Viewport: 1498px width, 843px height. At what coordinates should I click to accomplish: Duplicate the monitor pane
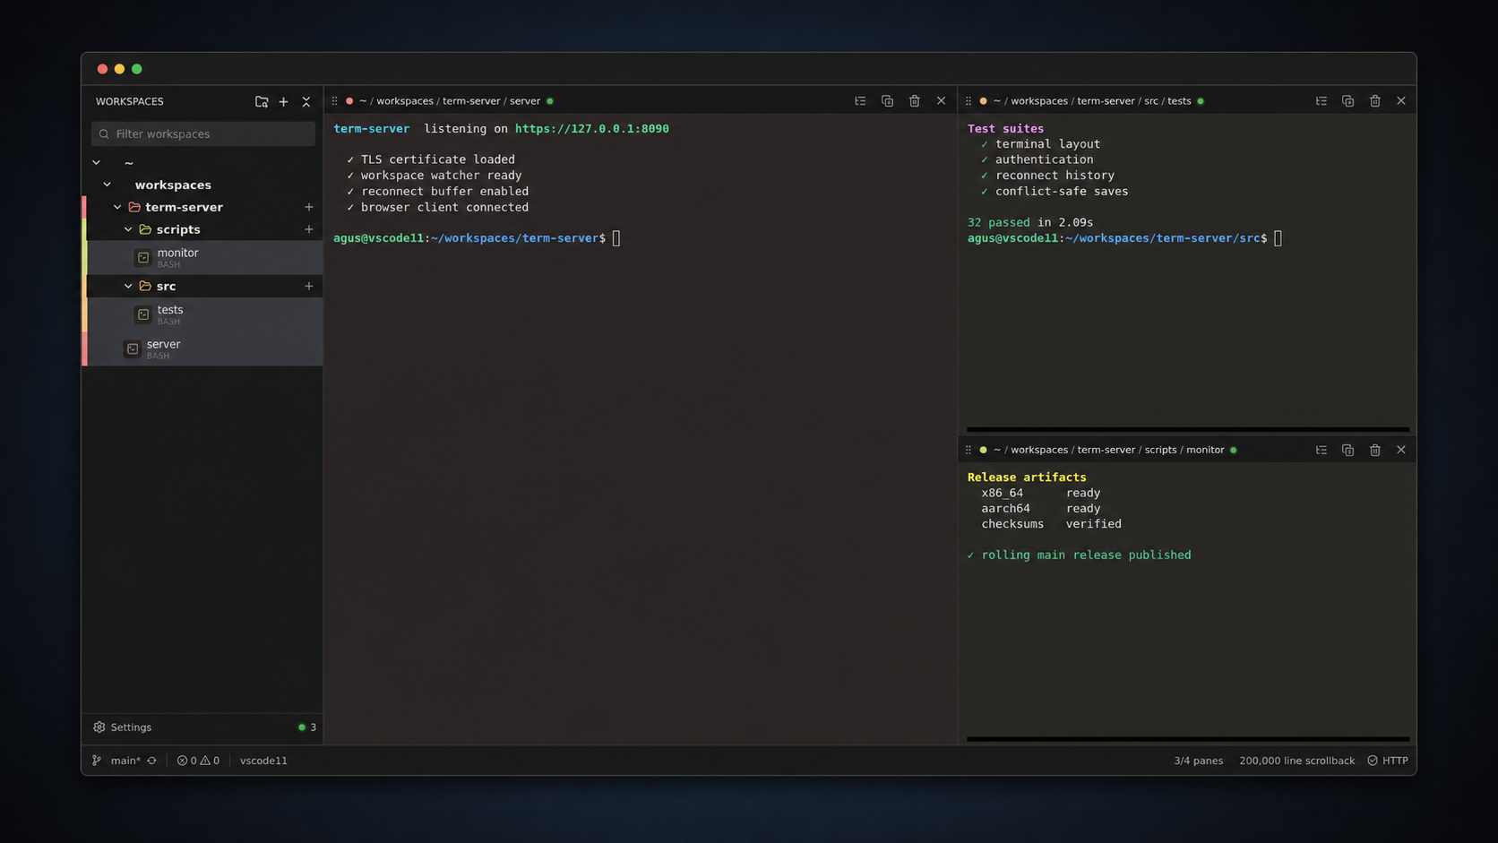point(1348,451)
